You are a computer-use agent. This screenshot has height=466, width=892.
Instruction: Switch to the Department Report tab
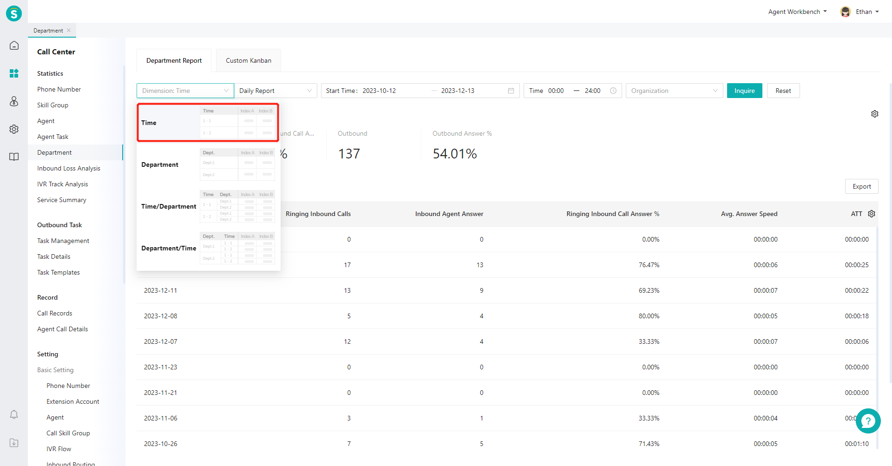tap(174, 60)
